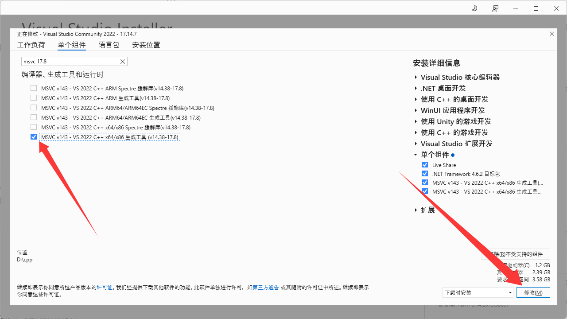Image resolution: width=567 pixels, height=319 pixels.
Task: Expand .NET 桌面开发 details
Action: click(416, 88)
